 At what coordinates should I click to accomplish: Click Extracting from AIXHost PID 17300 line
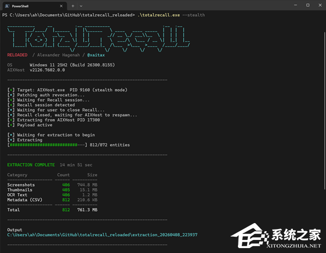[54, 120]
